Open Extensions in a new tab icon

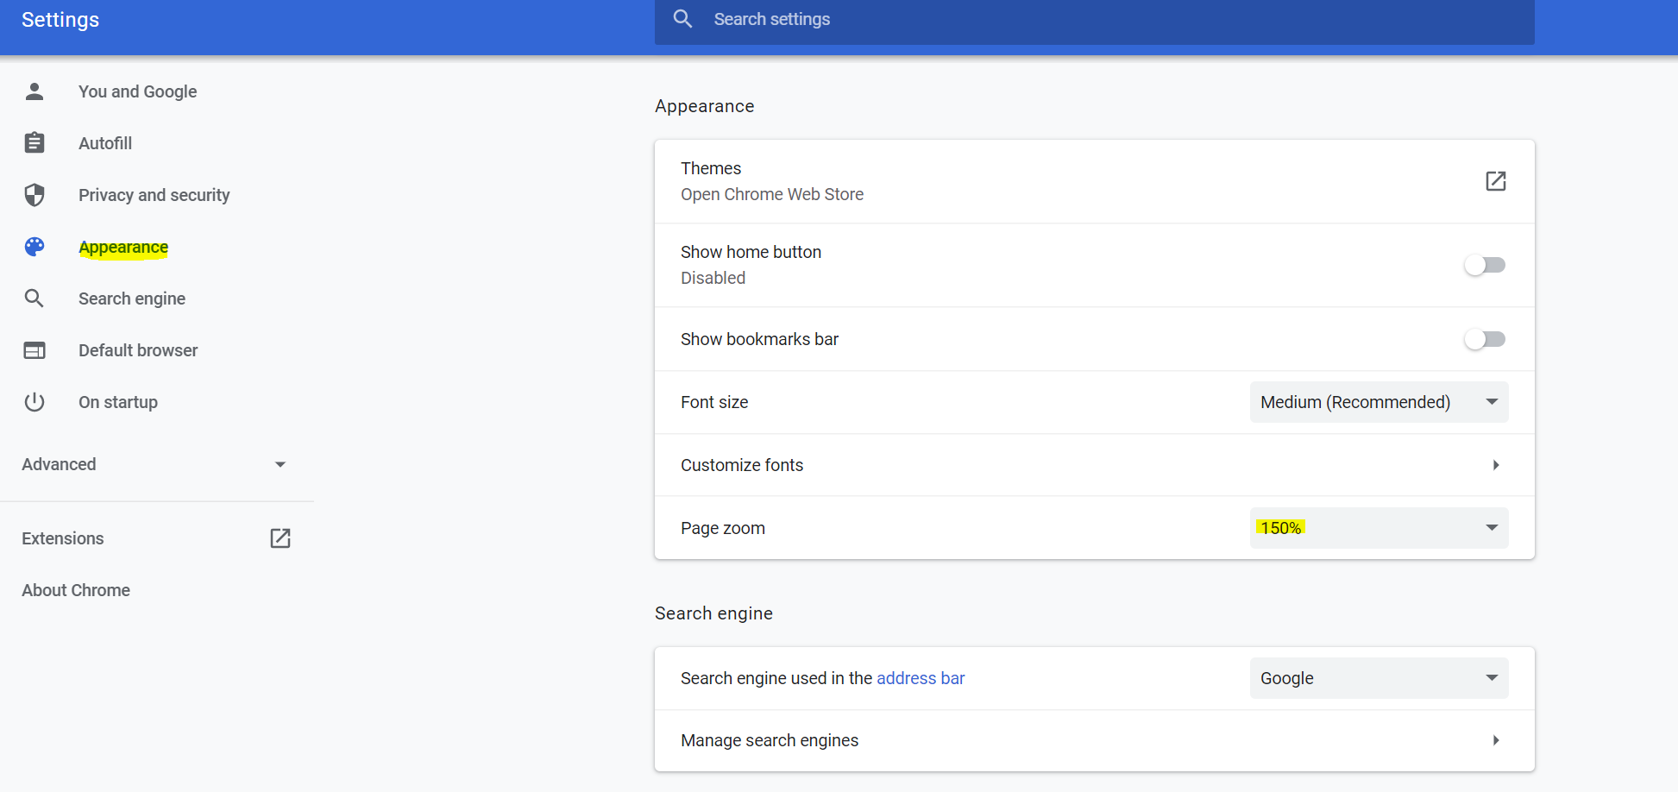280,537
